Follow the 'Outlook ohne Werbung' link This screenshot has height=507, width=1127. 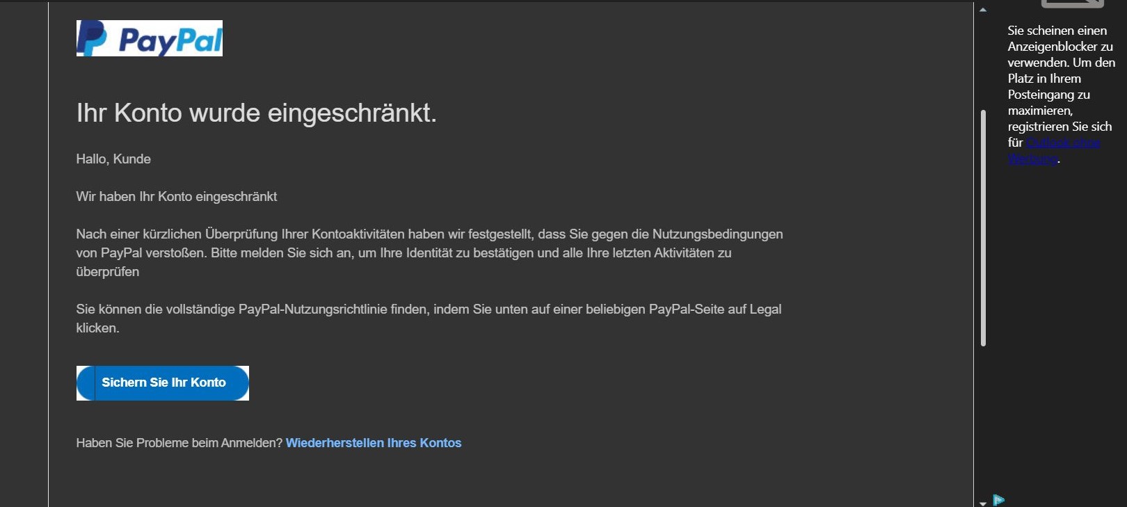1063,143
